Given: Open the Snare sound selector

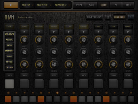Looking at the screenshot, I should click(x=24, y=27).
